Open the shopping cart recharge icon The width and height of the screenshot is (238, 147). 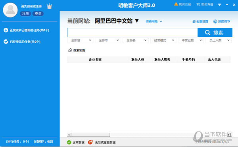pyautogui.click(x=198, y=4)
